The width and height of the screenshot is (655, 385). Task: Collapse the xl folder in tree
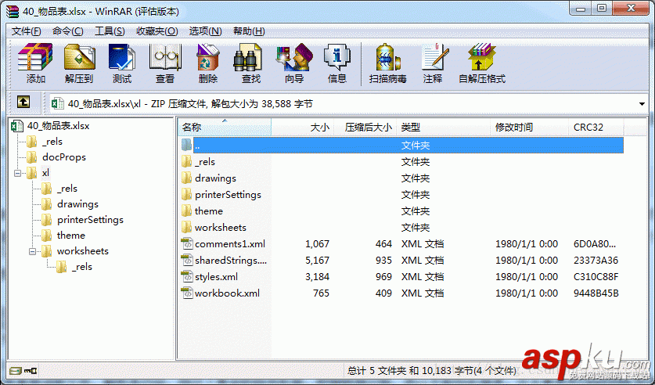pos(17,173)
